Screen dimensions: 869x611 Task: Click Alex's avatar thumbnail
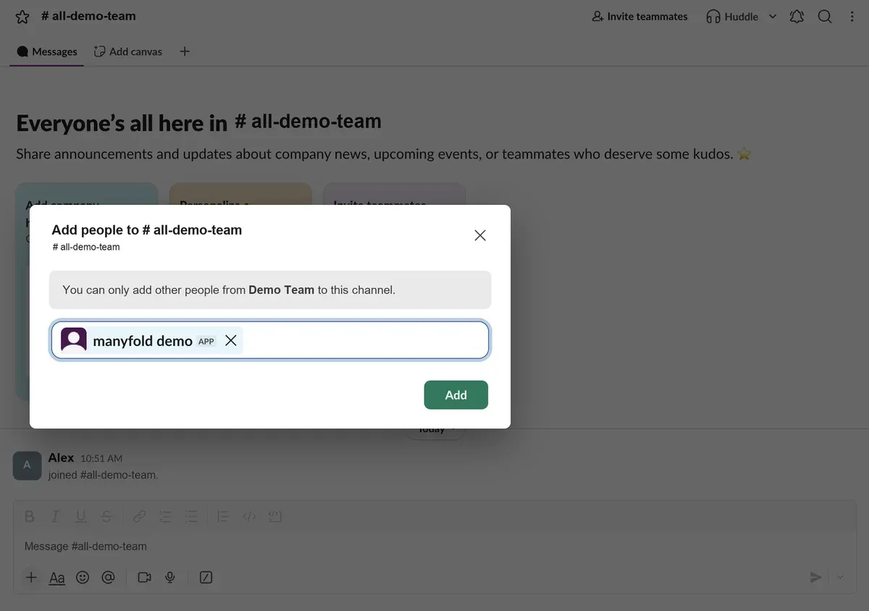(x=27, y=465)
